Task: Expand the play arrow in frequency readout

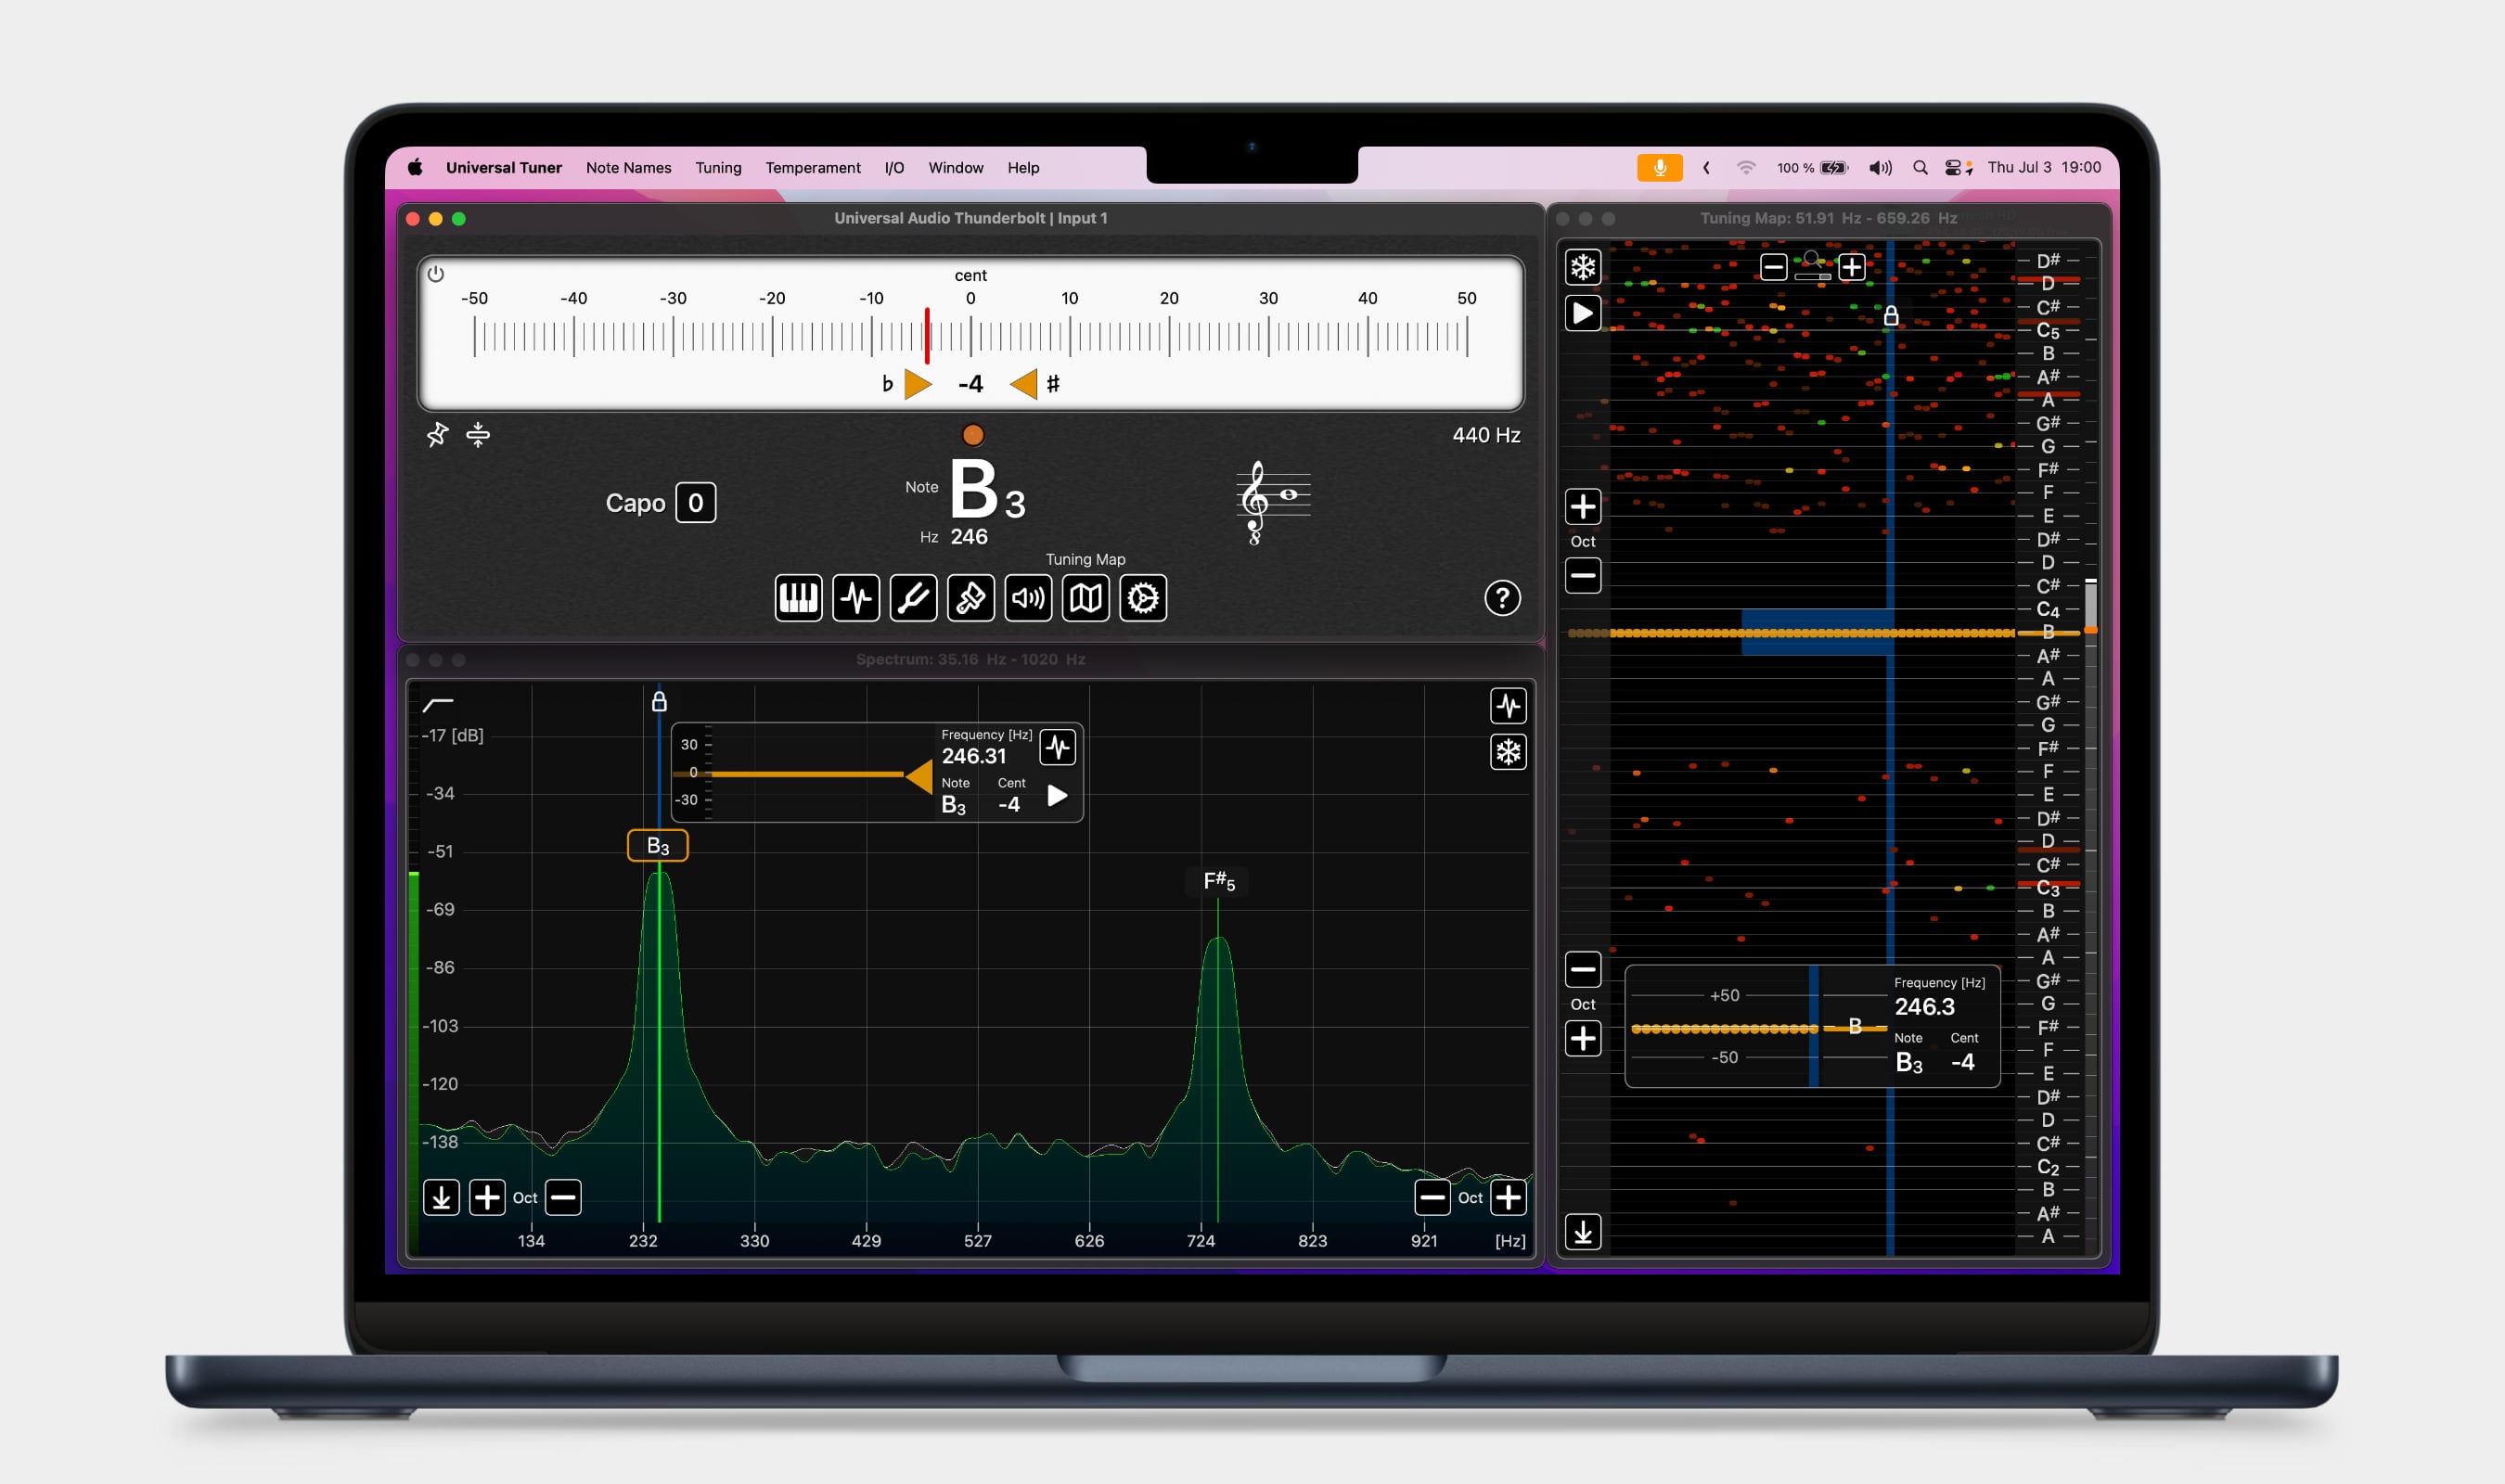Action: [1057, 796]
